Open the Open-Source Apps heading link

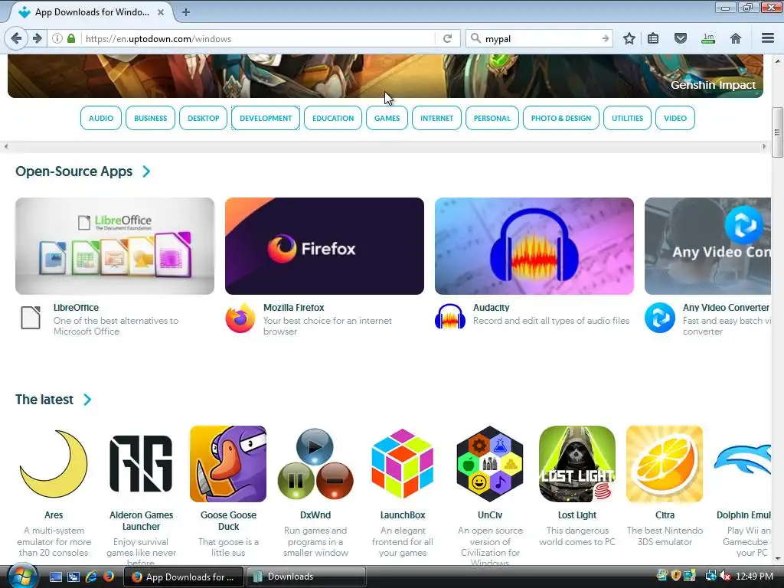pyautogui.click(x=74, y=171)
